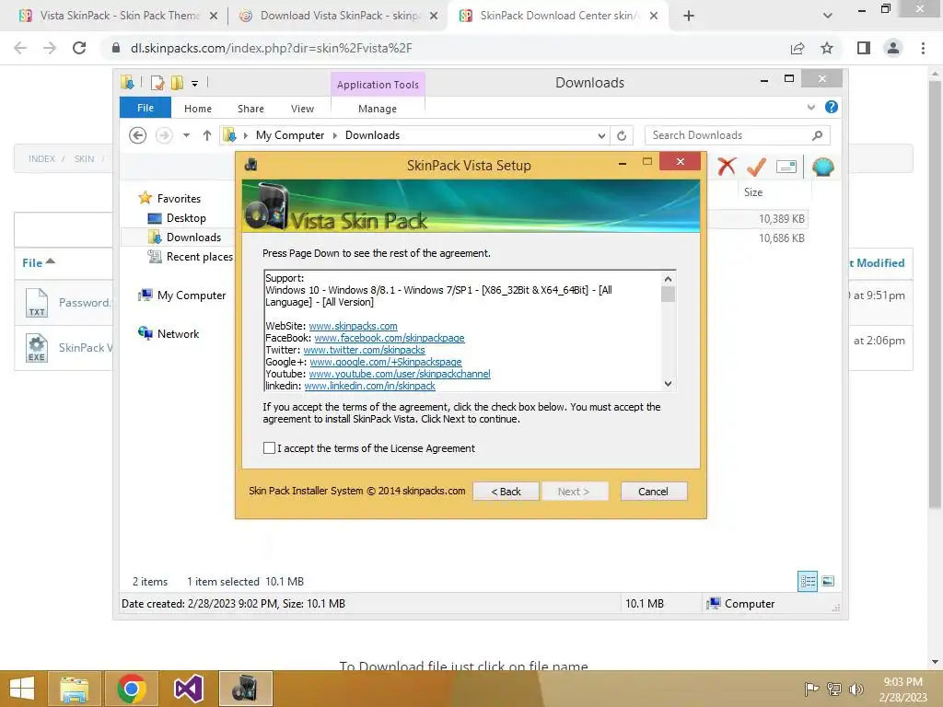This screenshot has width=943, height=707.
Task: Select My Computer in navigation pane
Action: tap(192, 296)
